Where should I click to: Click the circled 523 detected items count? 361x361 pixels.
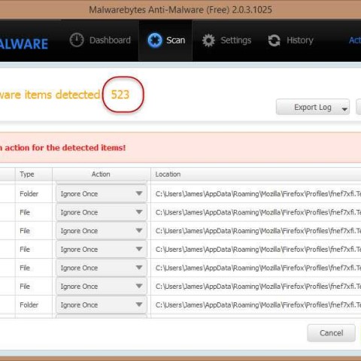pyautogui.click(x=120, y=95)
